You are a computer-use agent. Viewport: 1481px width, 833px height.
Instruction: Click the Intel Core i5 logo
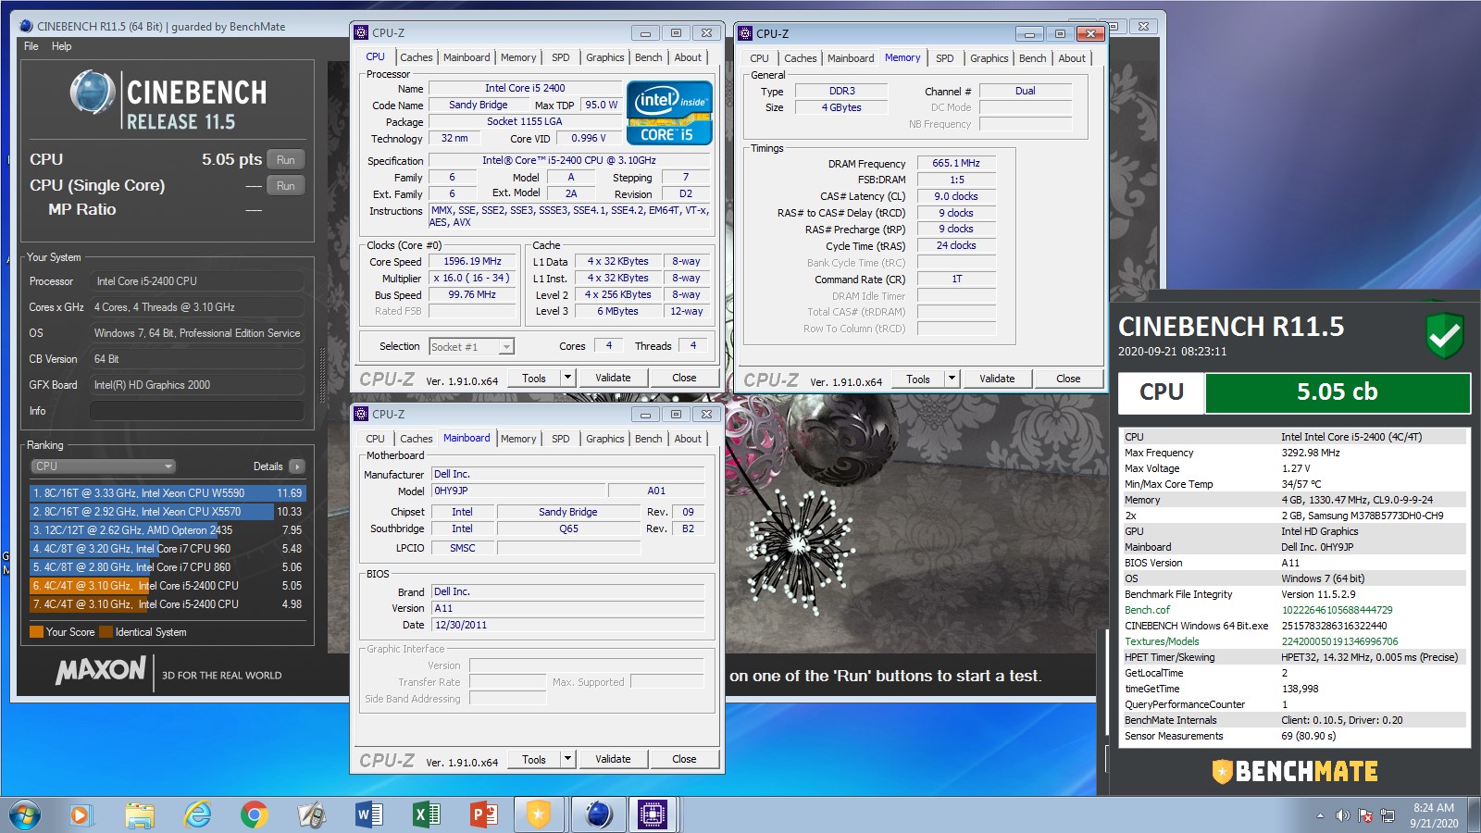click(669, 113)
